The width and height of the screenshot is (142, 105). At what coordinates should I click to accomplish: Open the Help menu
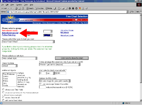[x=32, y=5]
